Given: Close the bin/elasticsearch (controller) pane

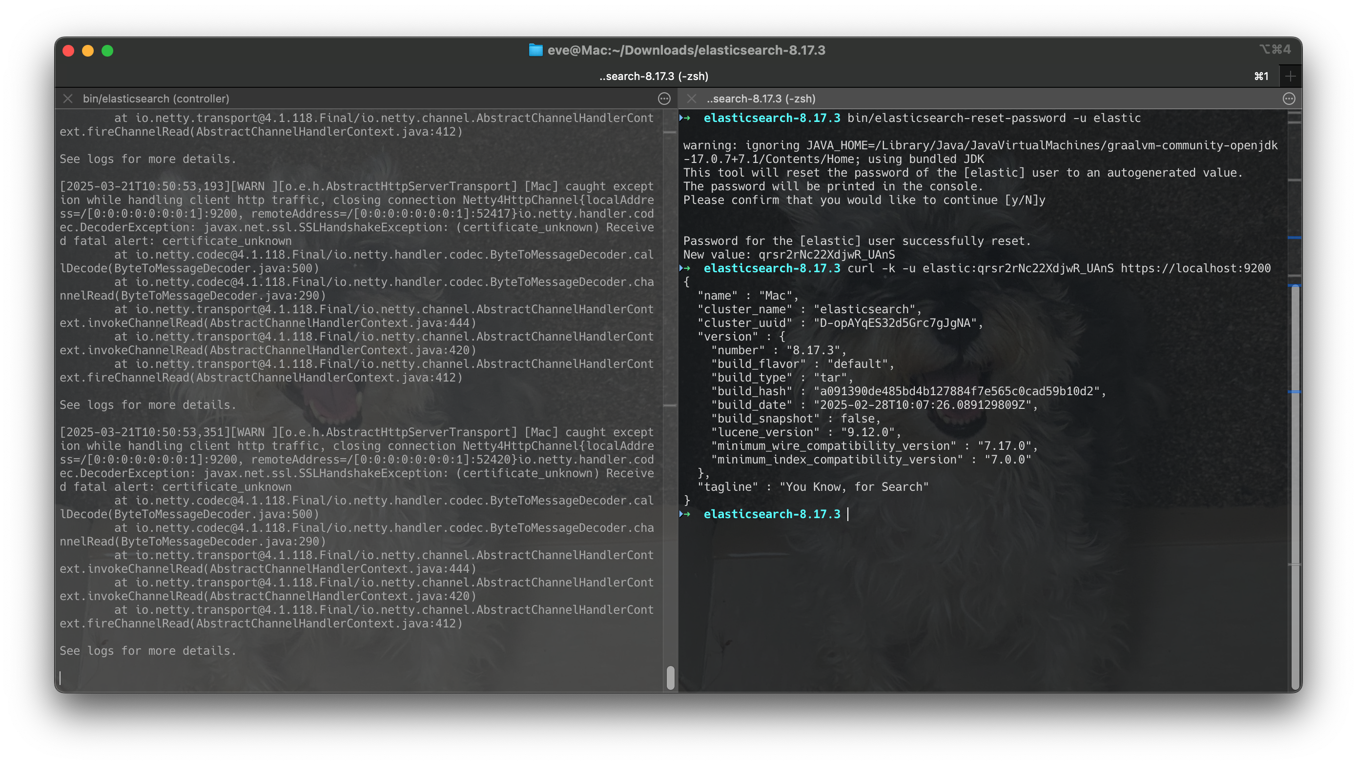Looking at the screenshot, I should tap(67, 99).
